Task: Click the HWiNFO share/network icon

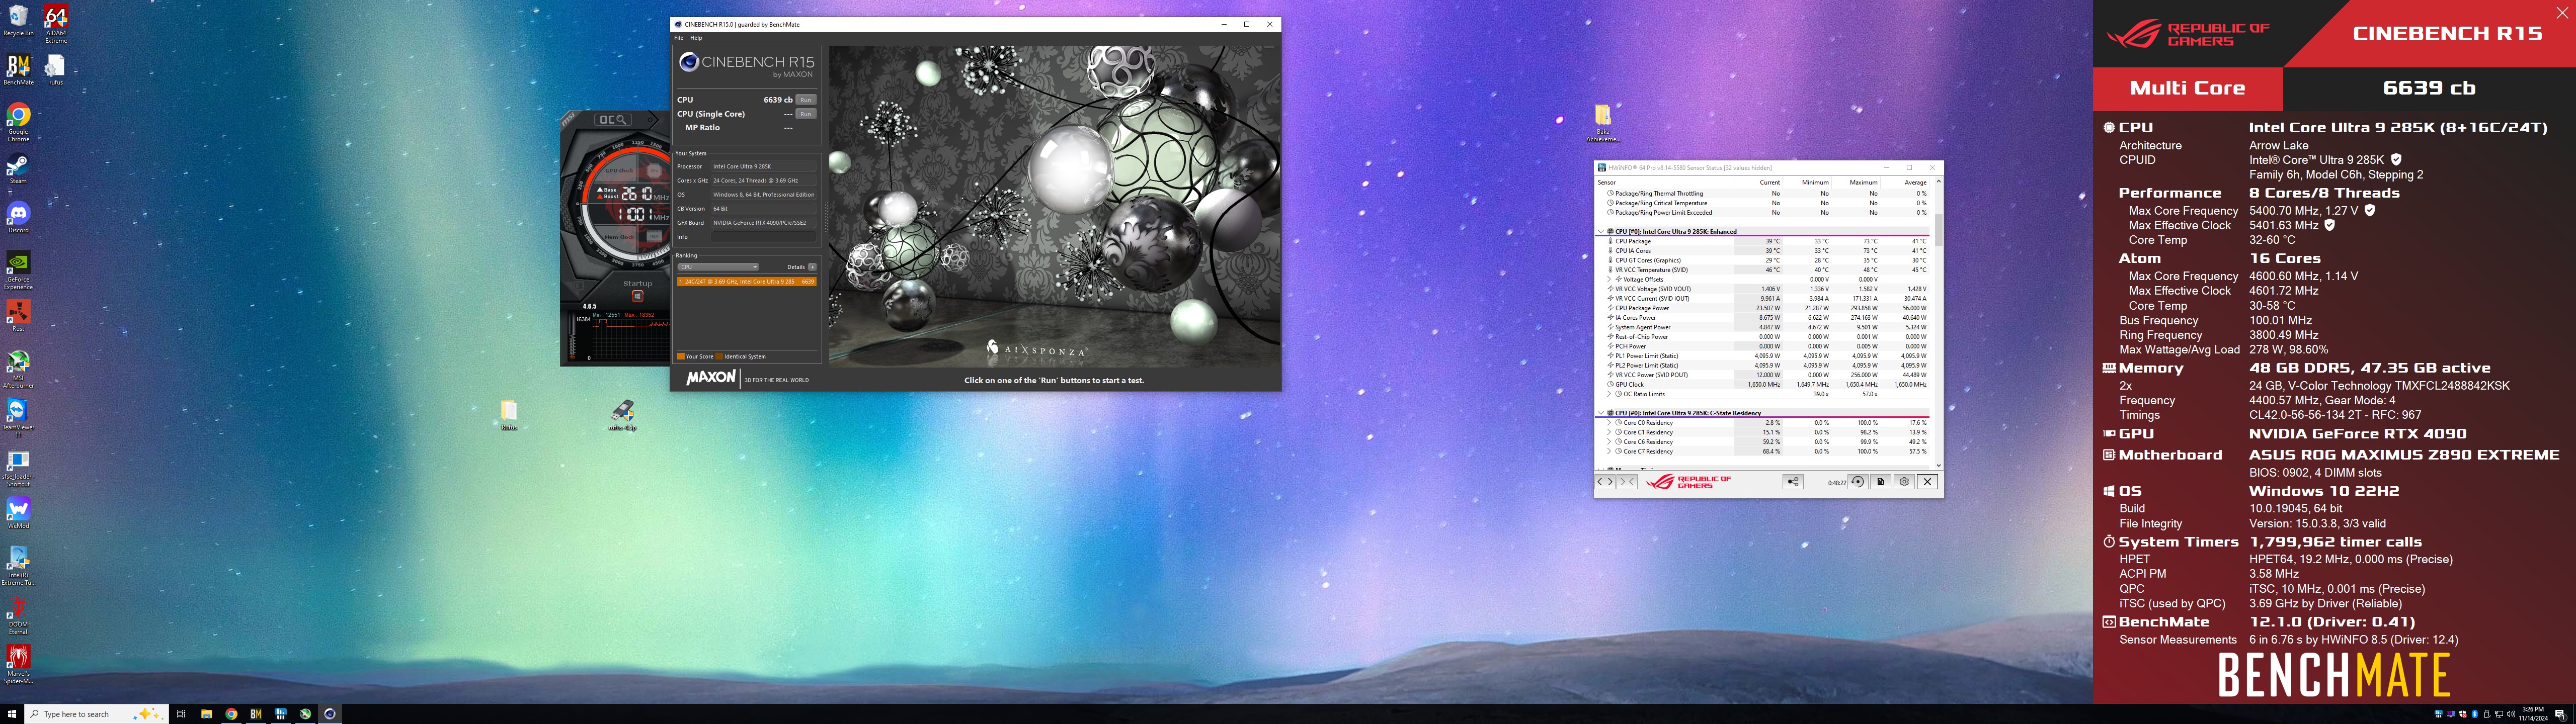Action: pos(1793,482)
